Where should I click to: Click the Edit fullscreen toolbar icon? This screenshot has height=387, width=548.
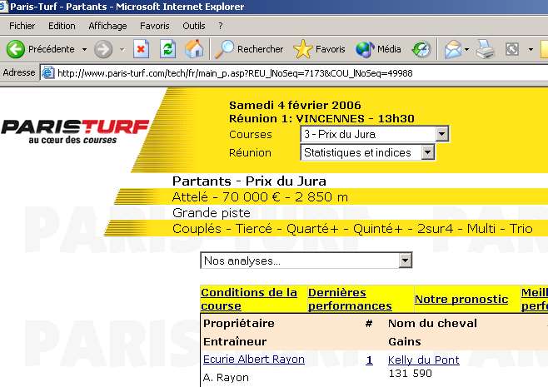tap(512, 49)
